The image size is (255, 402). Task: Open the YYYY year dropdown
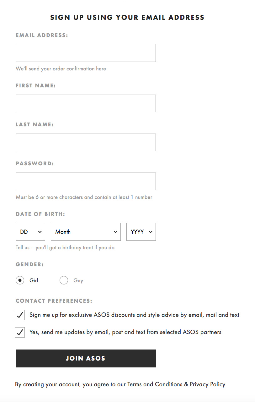(141, 232)
